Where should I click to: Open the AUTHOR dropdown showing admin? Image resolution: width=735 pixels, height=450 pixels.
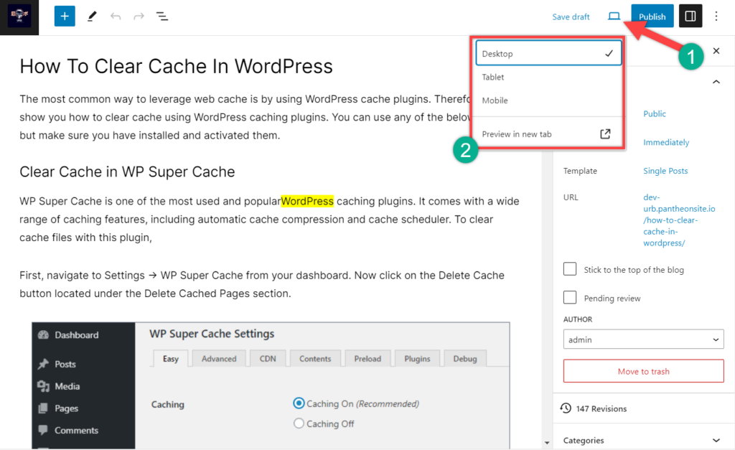[643, 339]
